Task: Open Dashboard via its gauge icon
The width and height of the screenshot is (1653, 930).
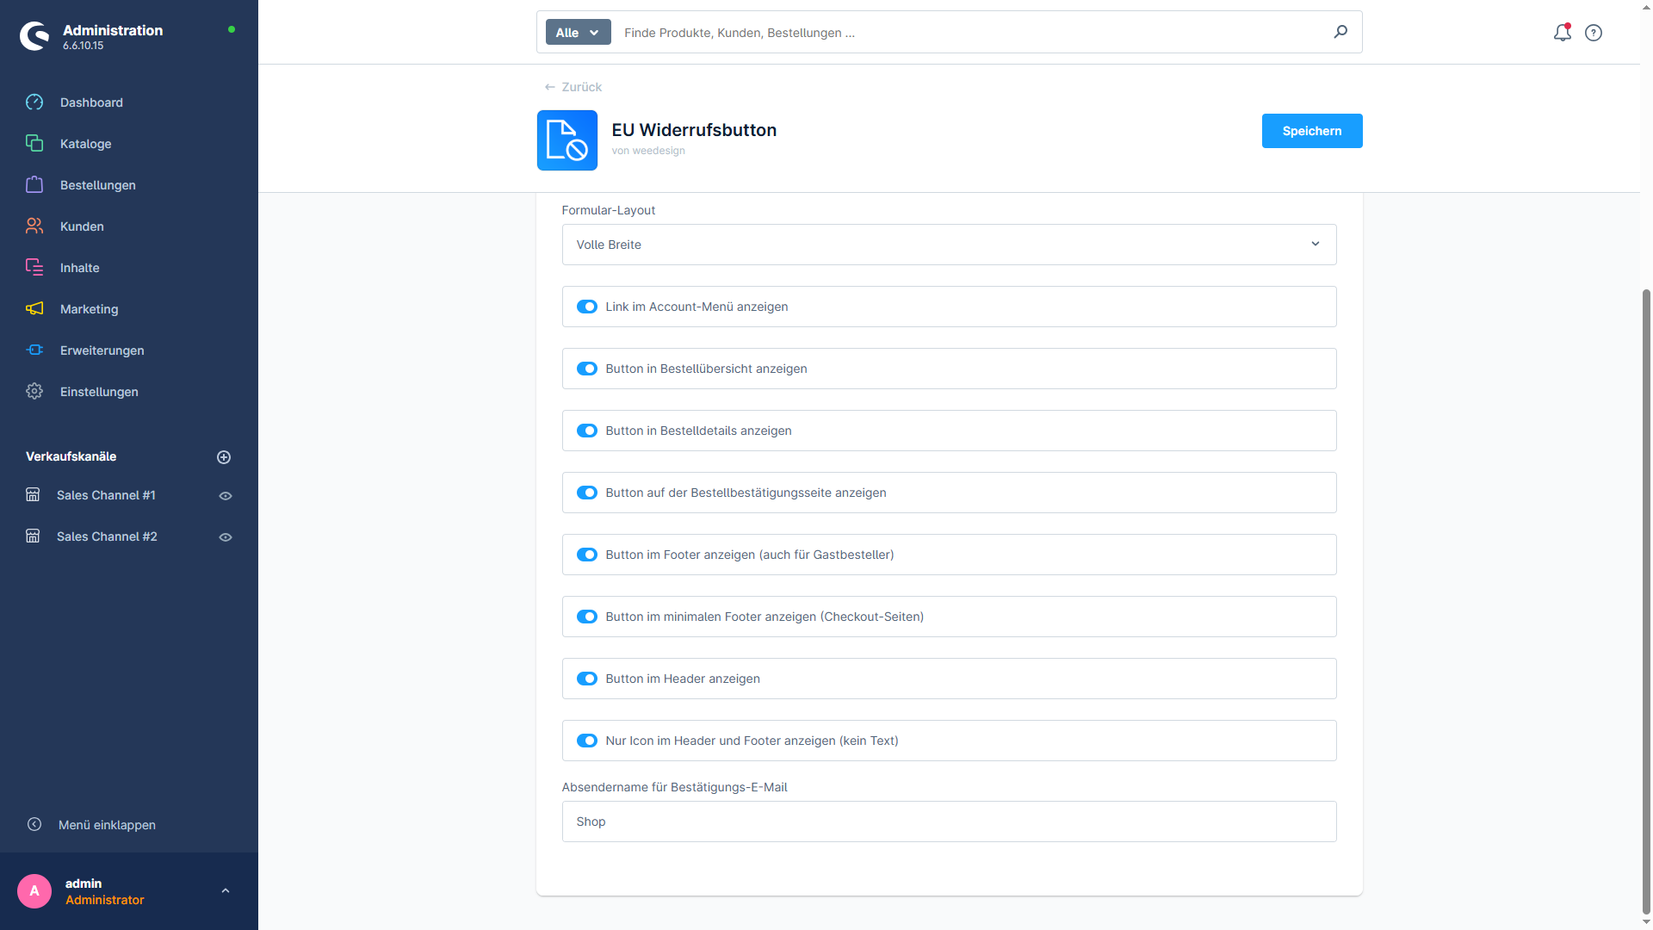Action: point(34,102)
